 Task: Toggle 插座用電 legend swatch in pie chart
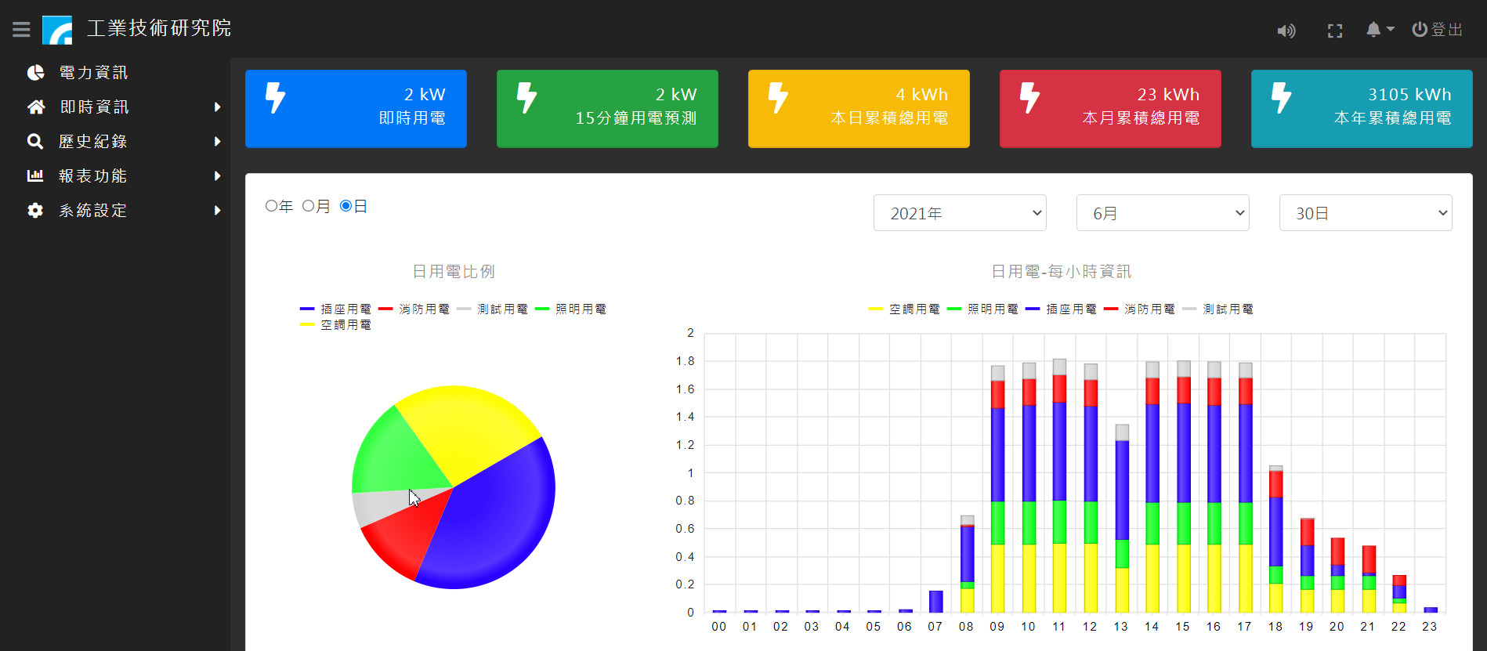pyautogui.click(x=307, y=309)
